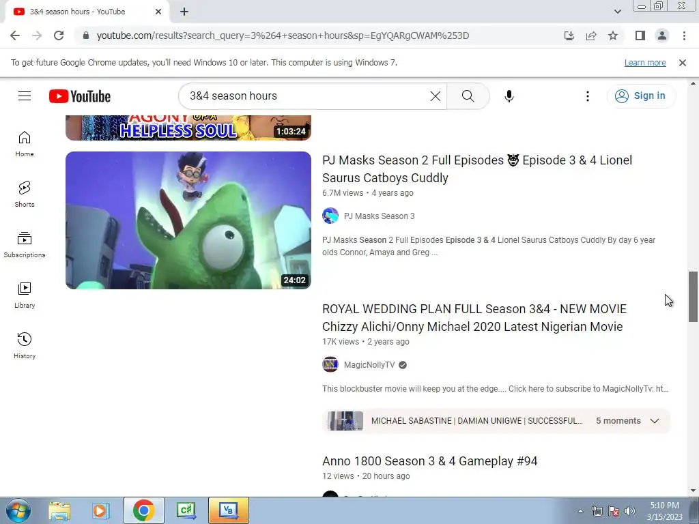Click Chrome taskbar icon
Viewport: 699px width, 524px height.
coord(143,510)
